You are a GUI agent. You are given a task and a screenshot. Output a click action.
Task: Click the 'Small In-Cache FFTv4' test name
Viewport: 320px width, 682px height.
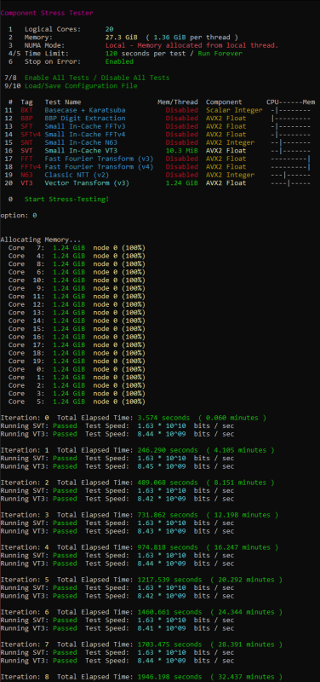[x=84, y=135]
